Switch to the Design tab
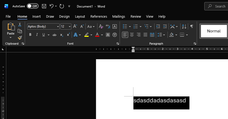This screenshot has height=119, width=228. click(64, 17)
